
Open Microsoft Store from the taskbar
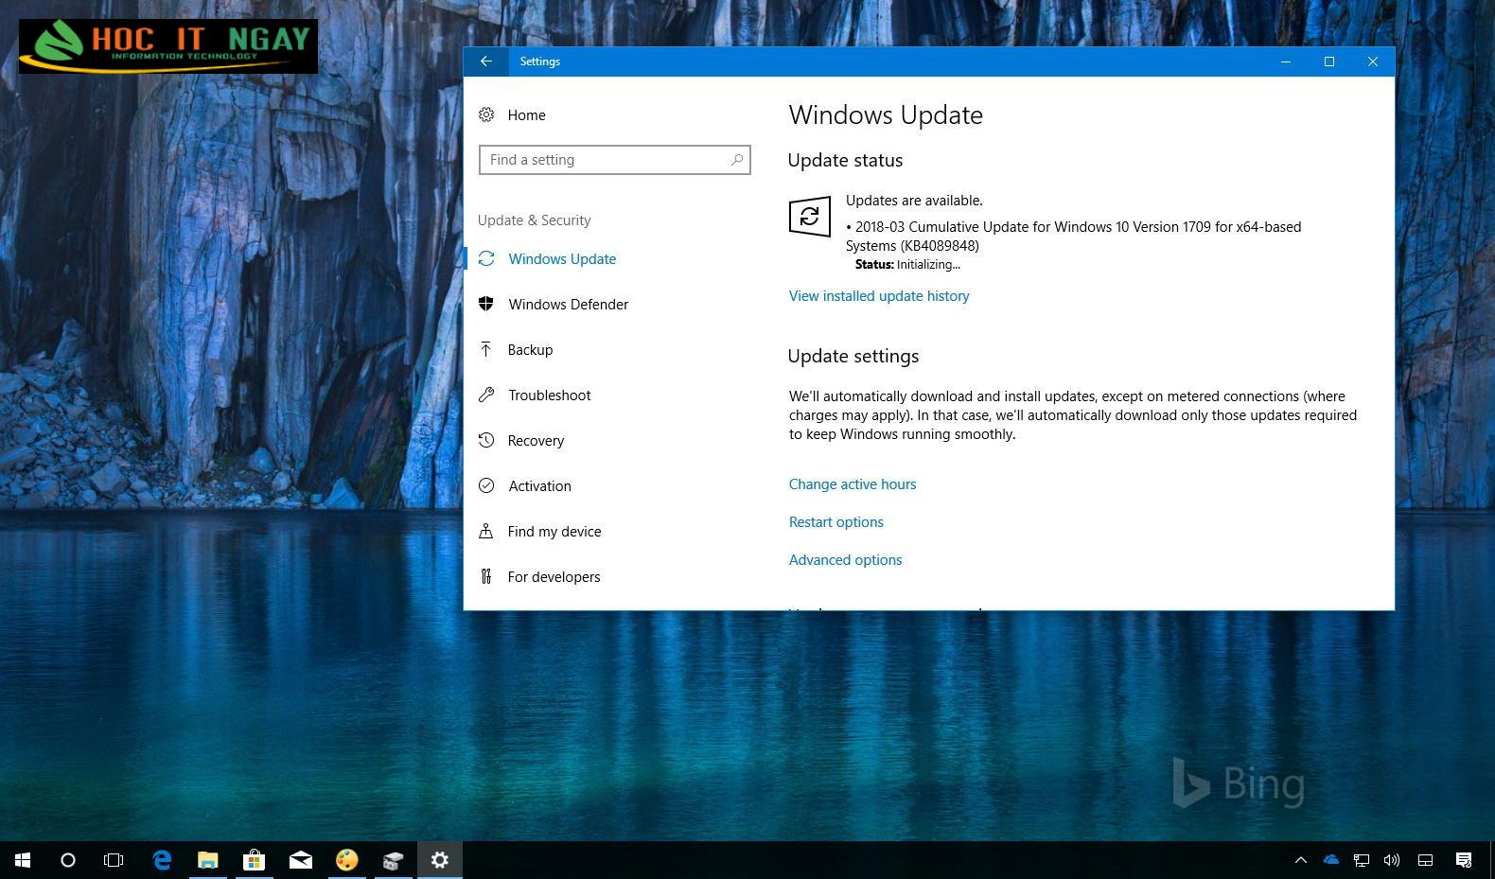pyautogui.click(x=254, y=860)
